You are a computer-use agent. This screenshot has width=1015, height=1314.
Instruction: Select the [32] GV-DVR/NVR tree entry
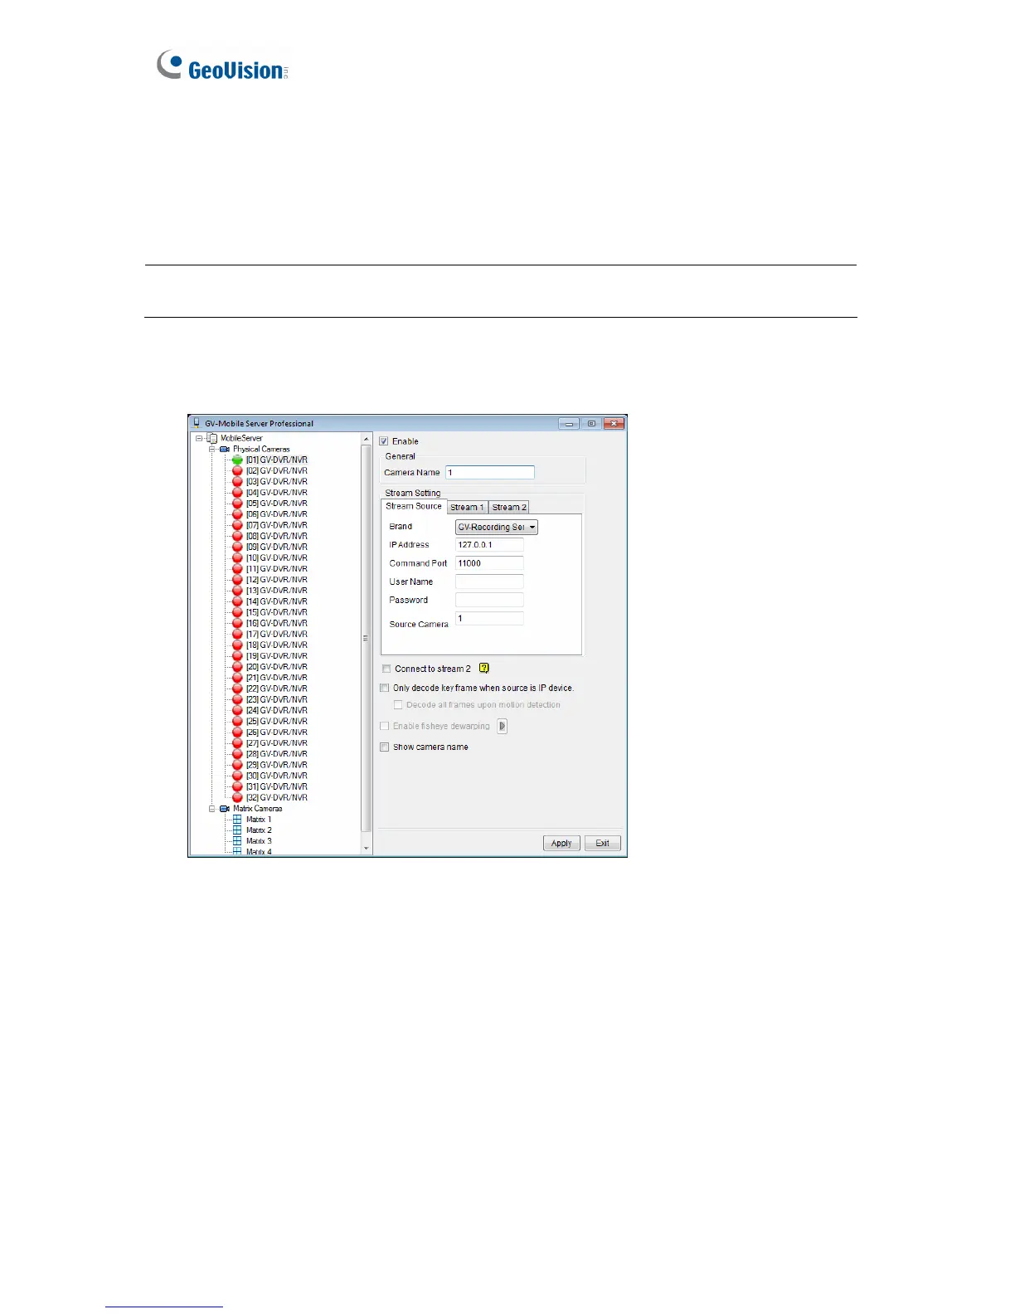277,797
